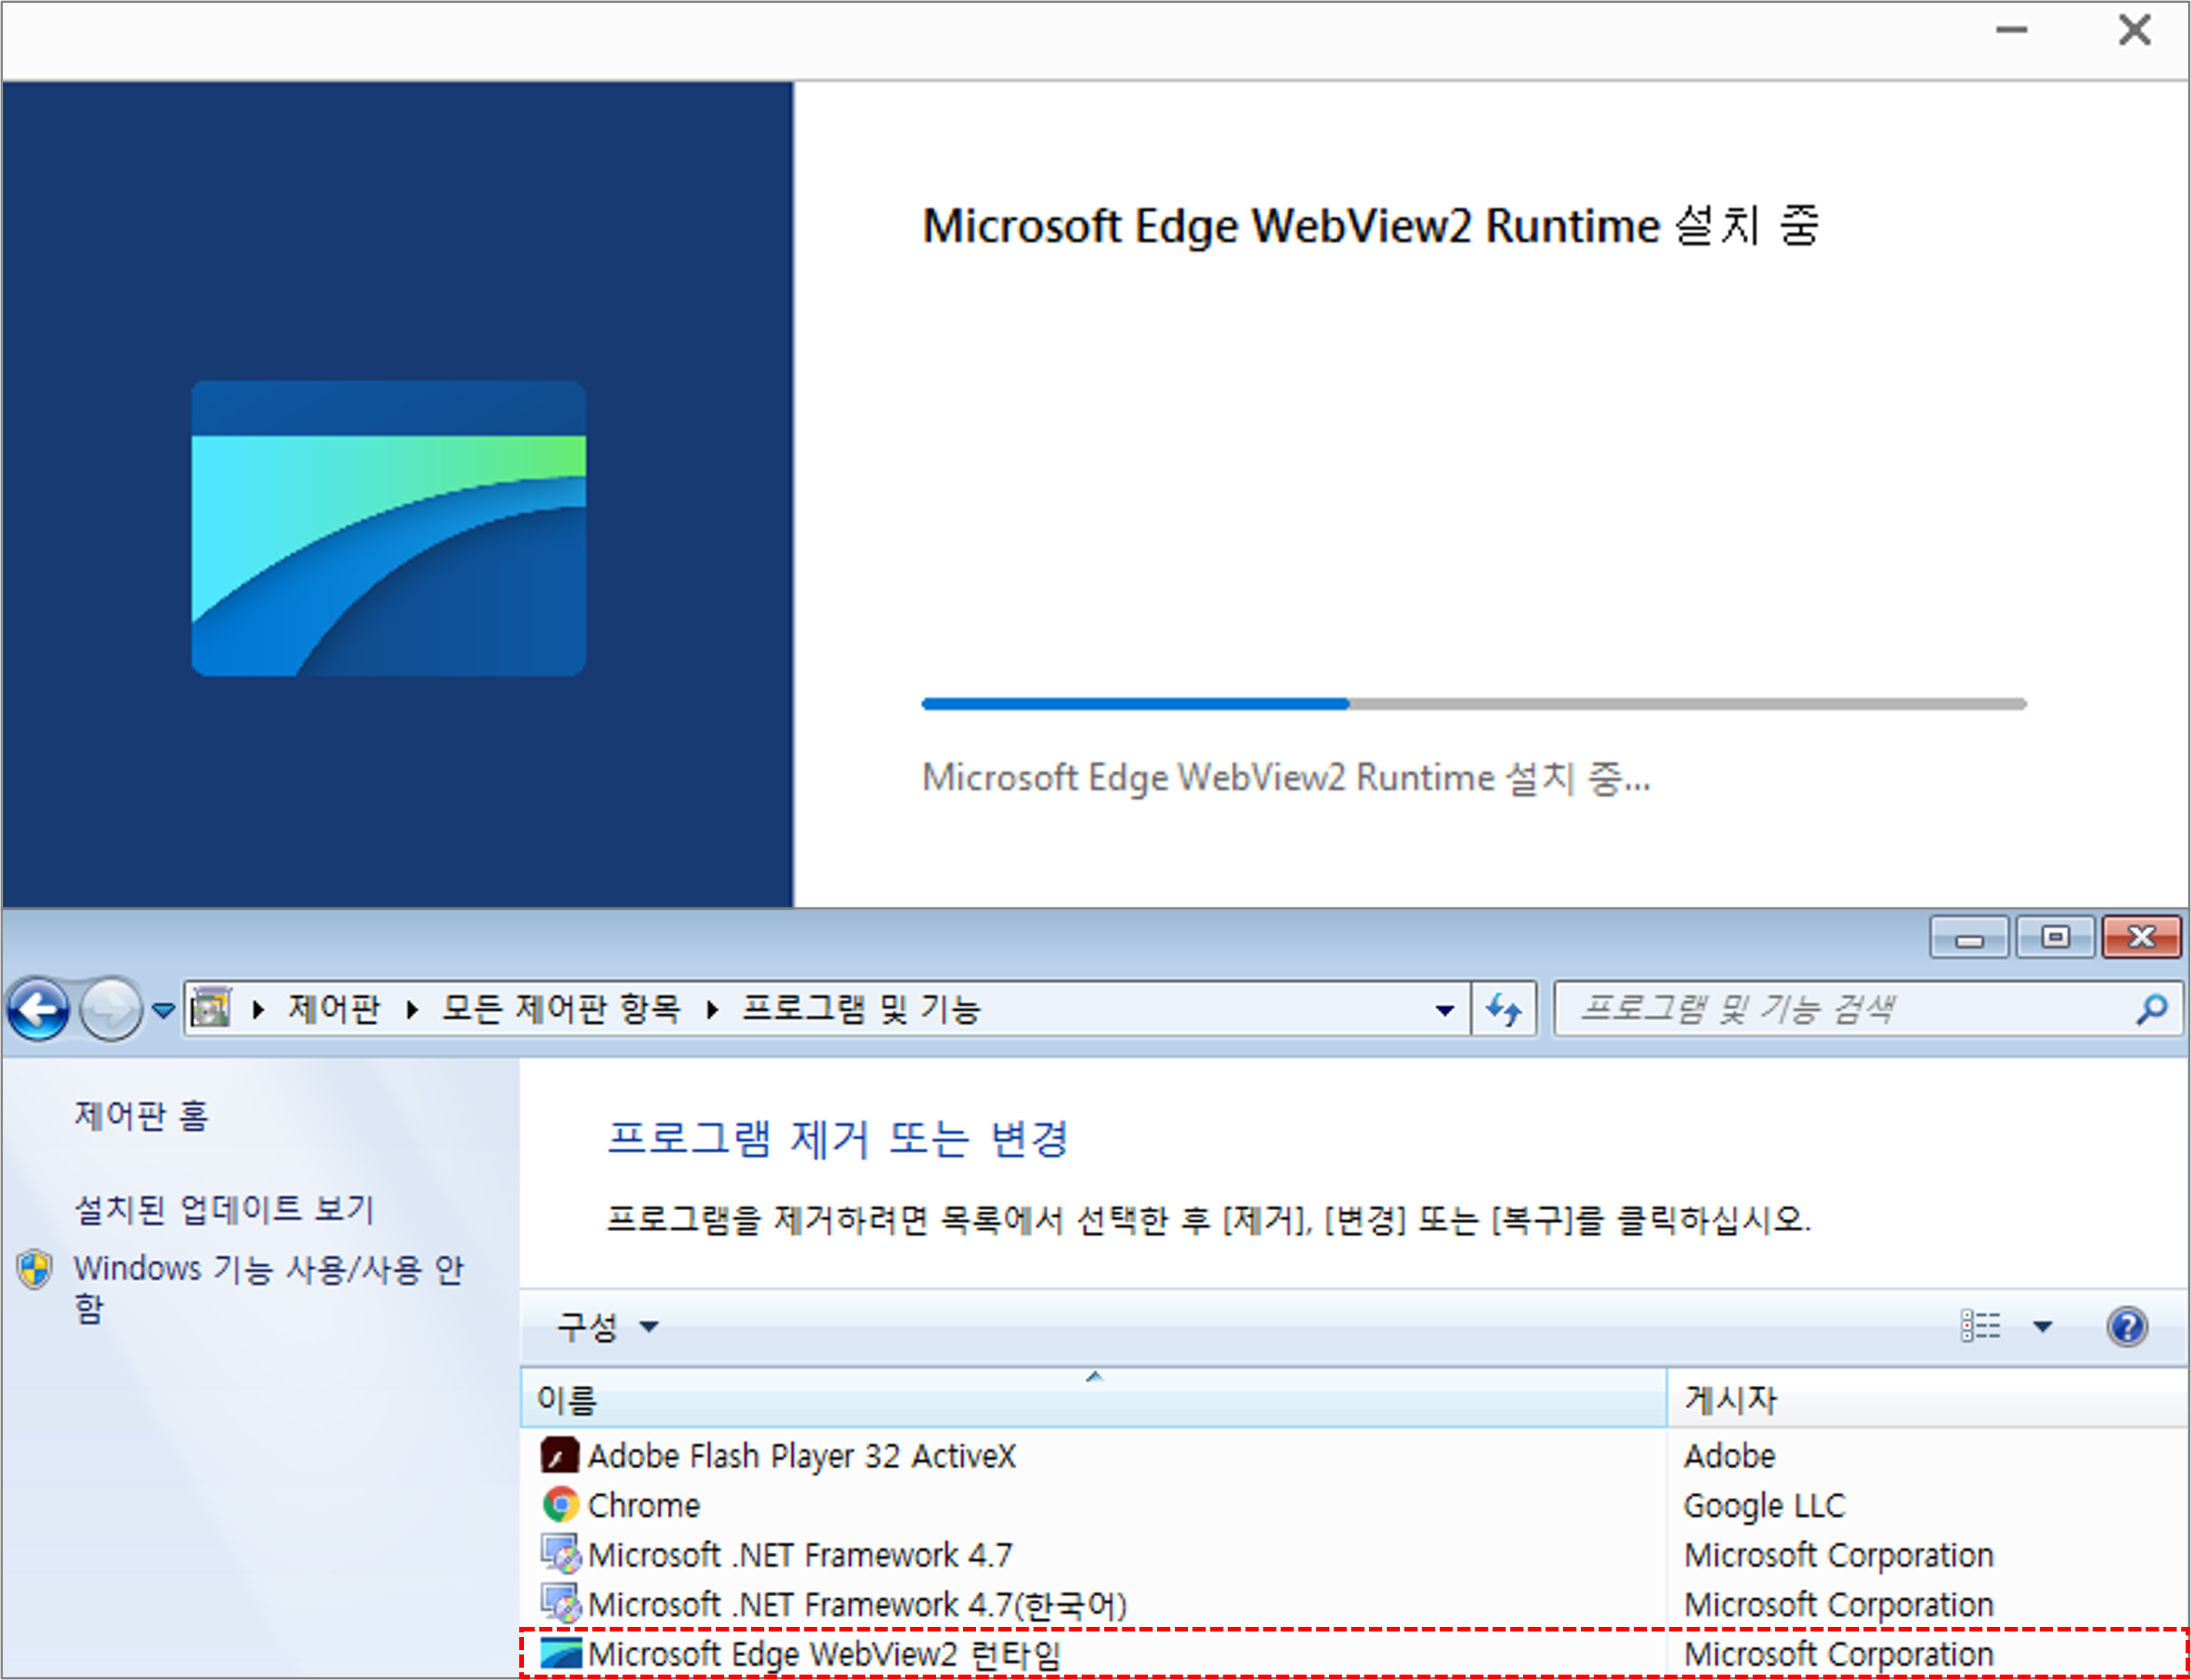2191x1680 pixels.
Task: Open the recent pages dropdown arrow
Action: pos(164,1010)
